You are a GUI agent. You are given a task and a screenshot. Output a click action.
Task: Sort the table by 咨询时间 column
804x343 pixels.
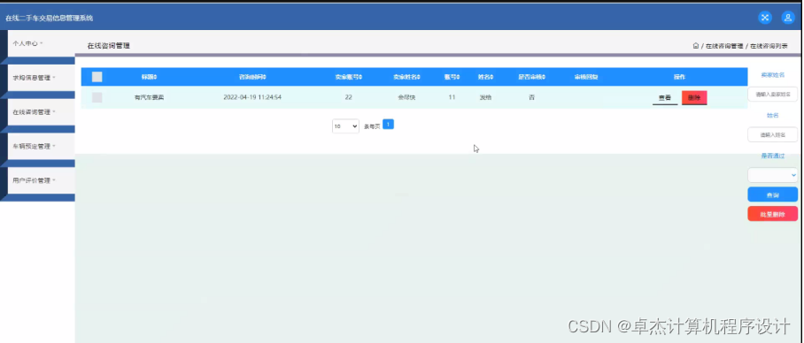coord(252,77)
